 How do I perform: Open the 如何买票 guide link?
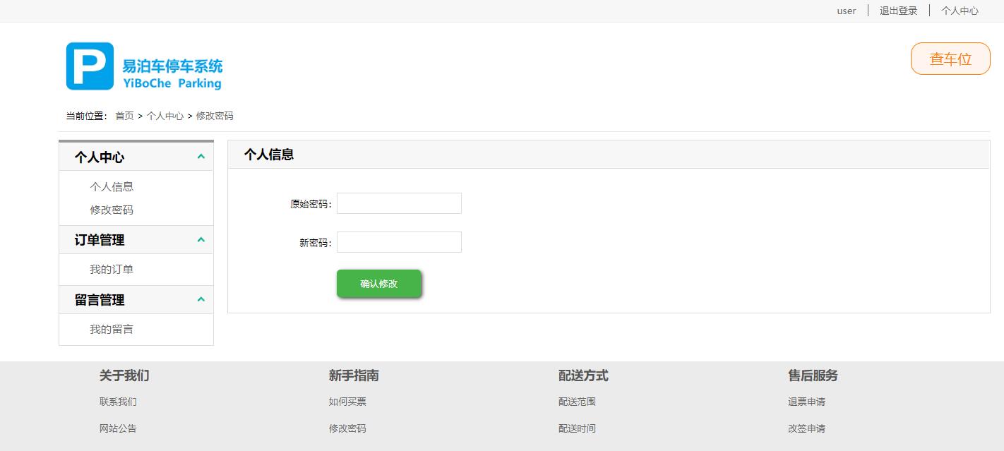pos(347,401)
